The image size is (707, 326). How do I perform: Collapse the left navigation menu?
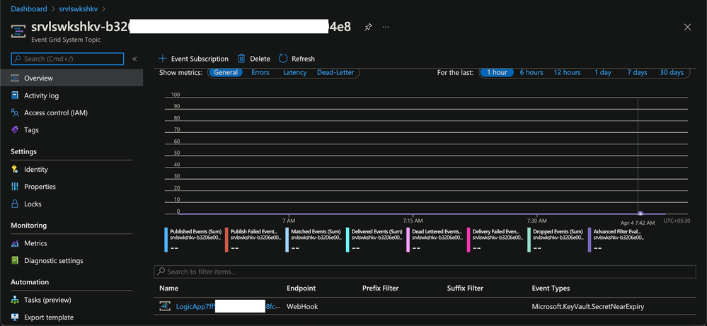point(134,59)
